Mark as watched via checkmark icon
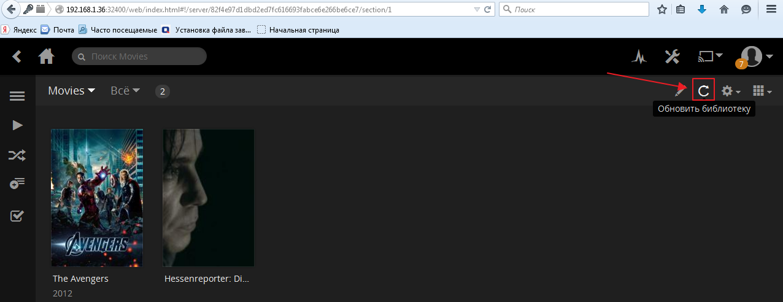Viewport: 783px width, 302px height. [x=17, y=215]
